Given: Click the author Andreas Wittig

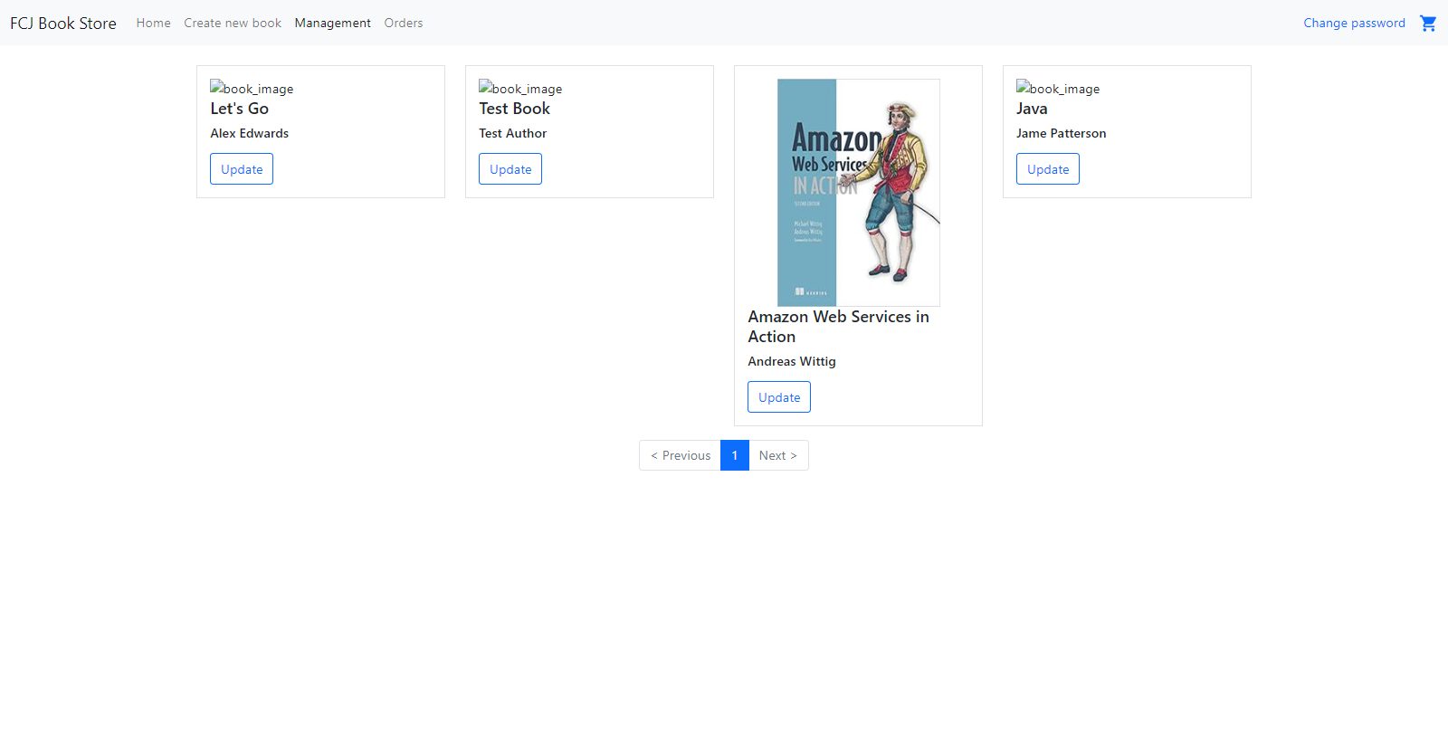Looking at the screenshot, I should coord(792,361).
